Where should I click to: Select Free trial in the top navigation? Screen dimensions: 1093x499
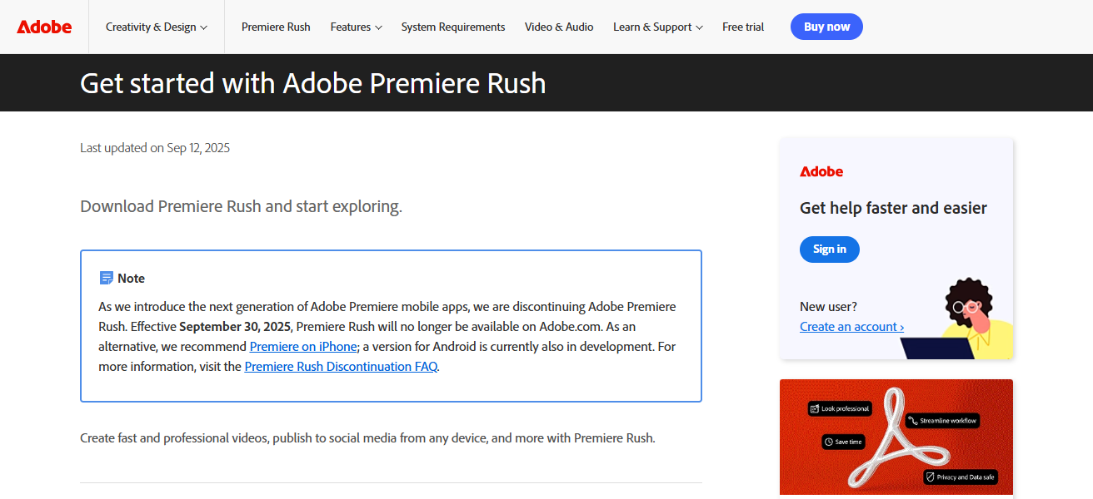[x=742, y=27]
